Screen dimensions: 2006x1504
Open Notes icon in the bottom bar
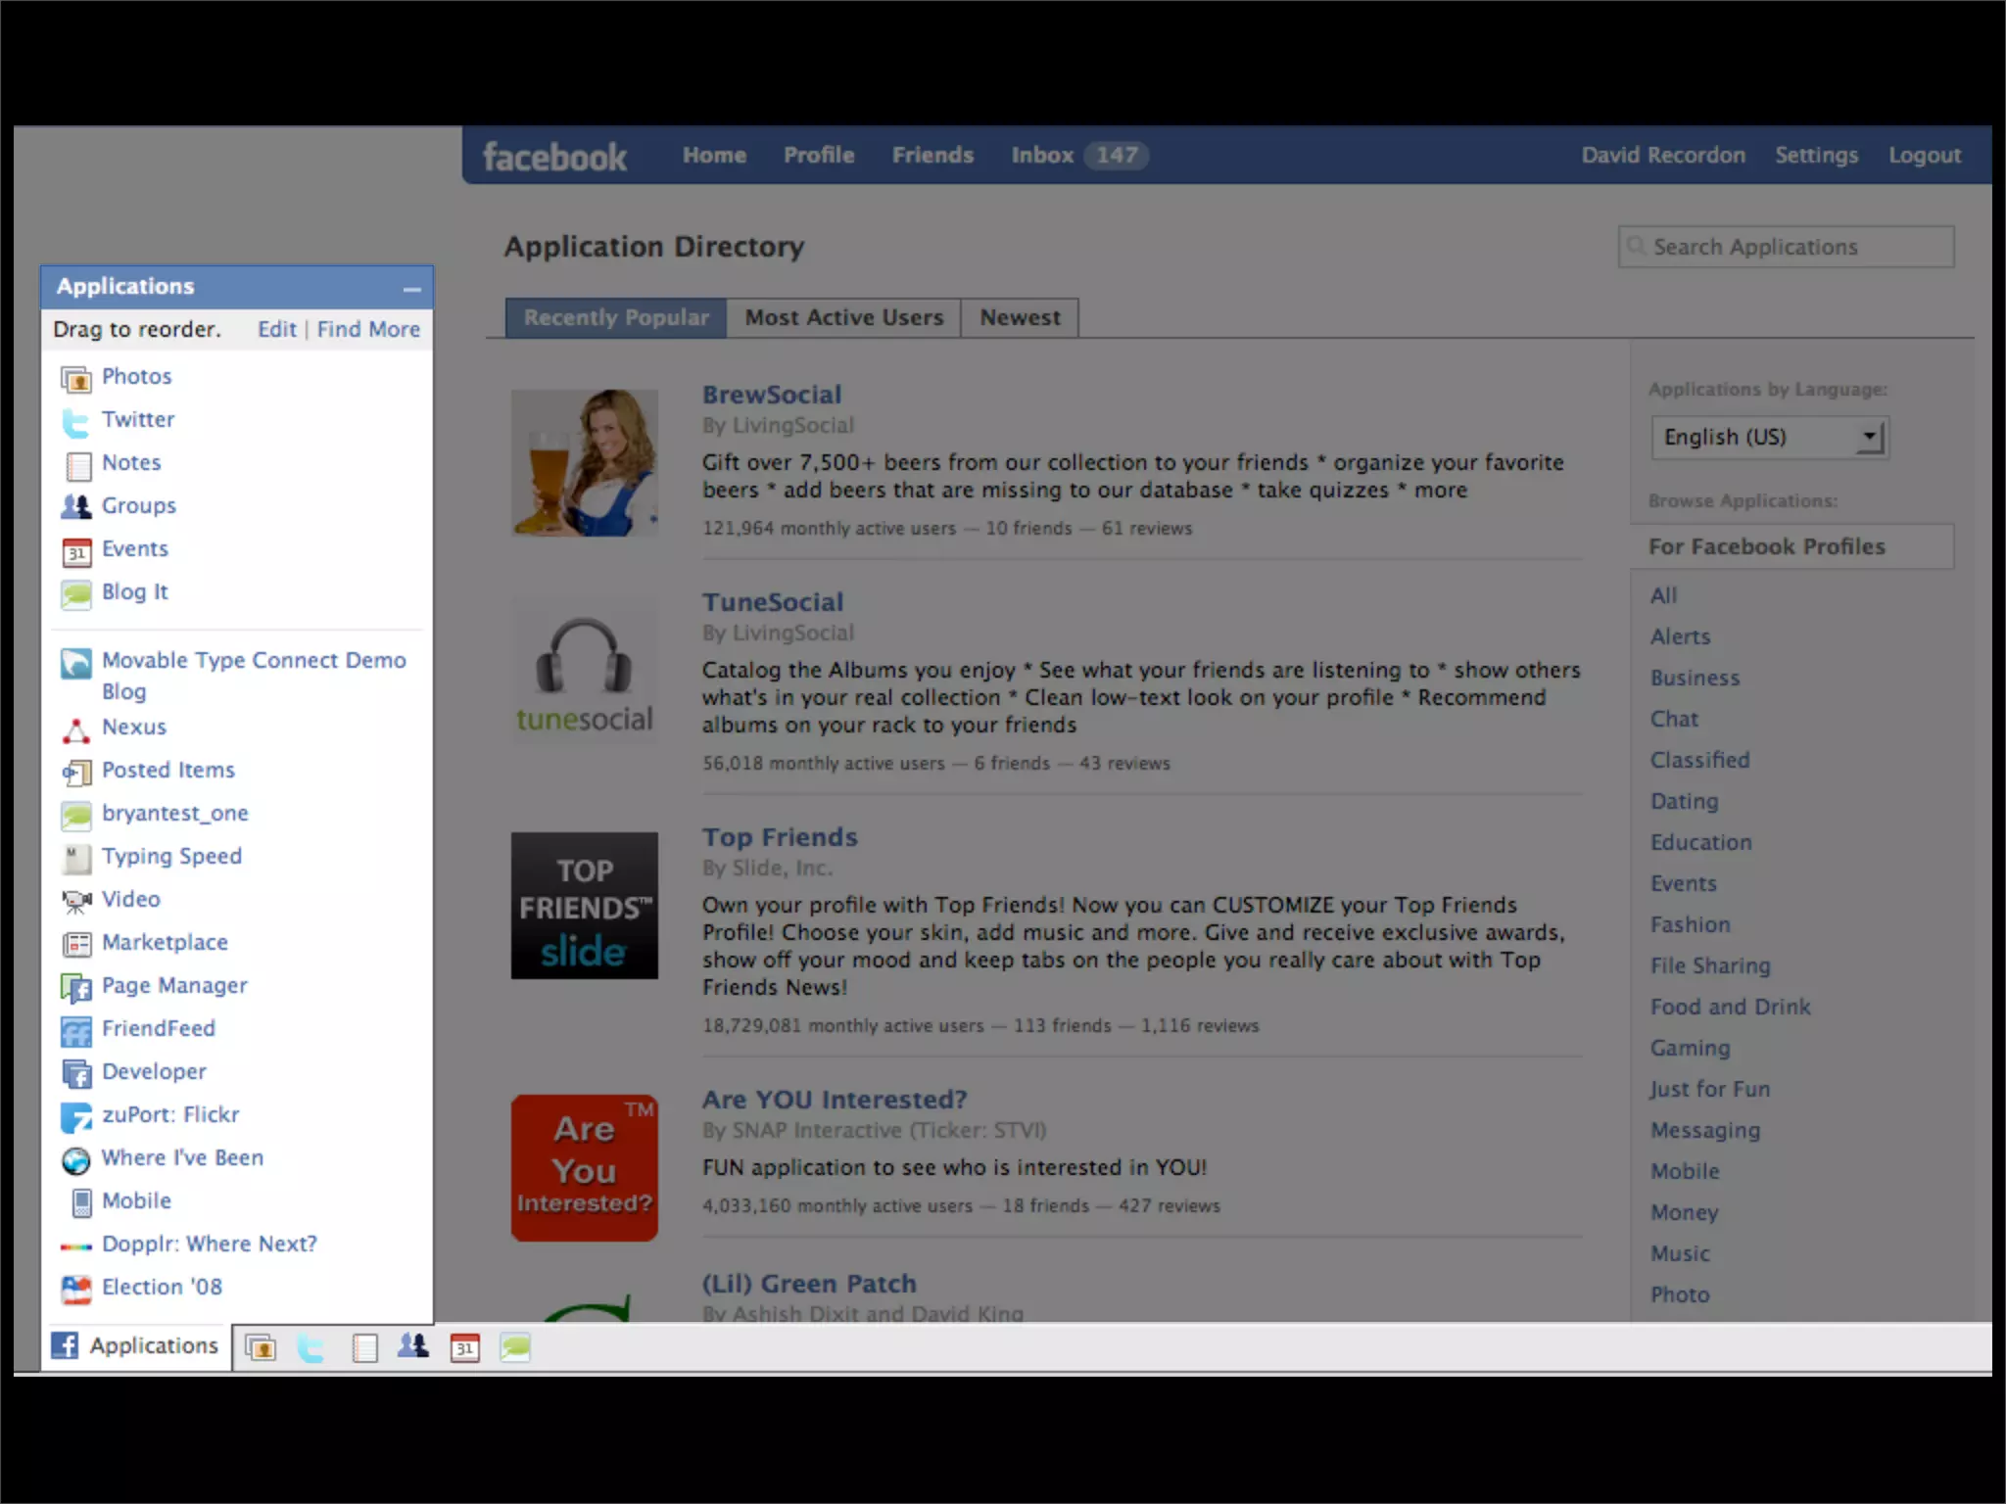364,1348
